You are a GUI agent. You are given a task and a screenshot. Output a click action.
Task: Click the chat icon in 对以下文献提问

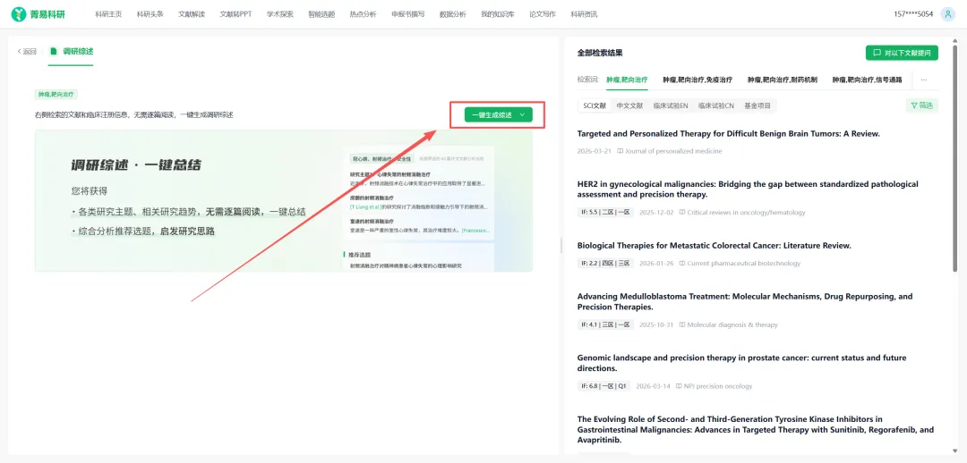coord(875,53)
